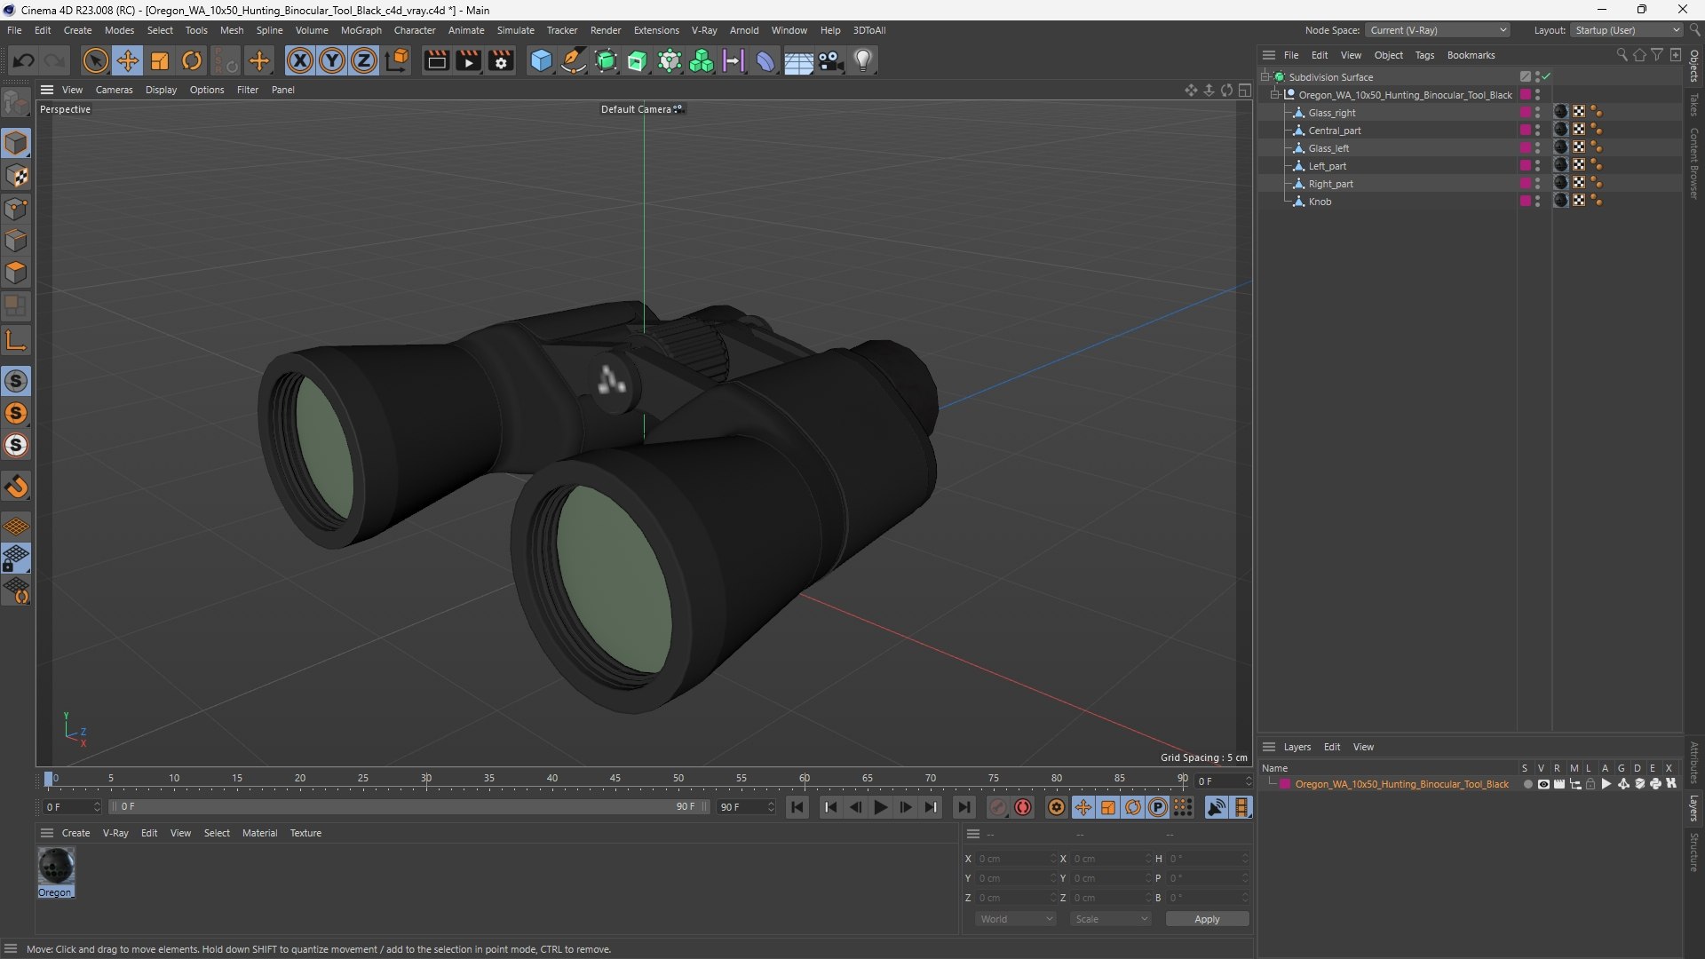Image resolution: width=1705 pixels, height=959 pixels.
Task: Add a Camera object
Action: (x=831, y=60)
